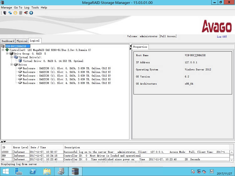Click the up arrow above the log panel

[2, 142]
